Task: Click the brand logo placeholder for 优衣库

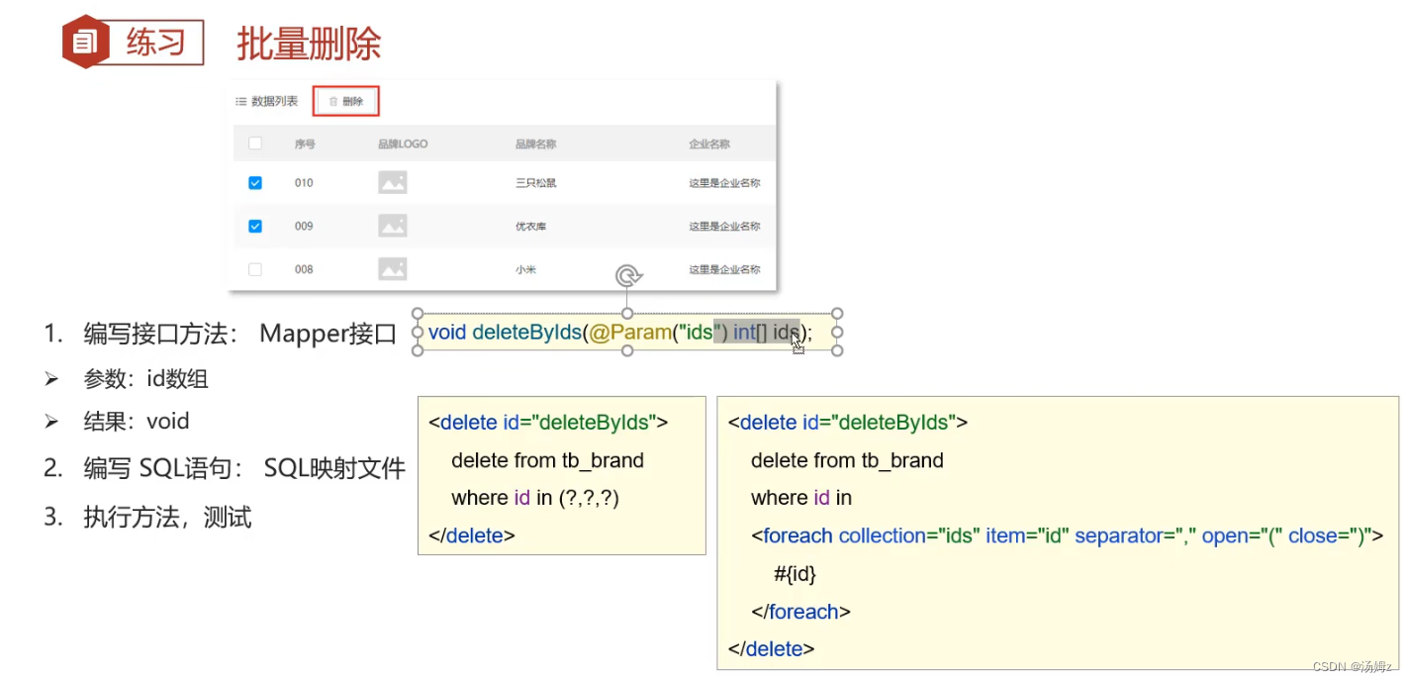Action: pos(392,226)
